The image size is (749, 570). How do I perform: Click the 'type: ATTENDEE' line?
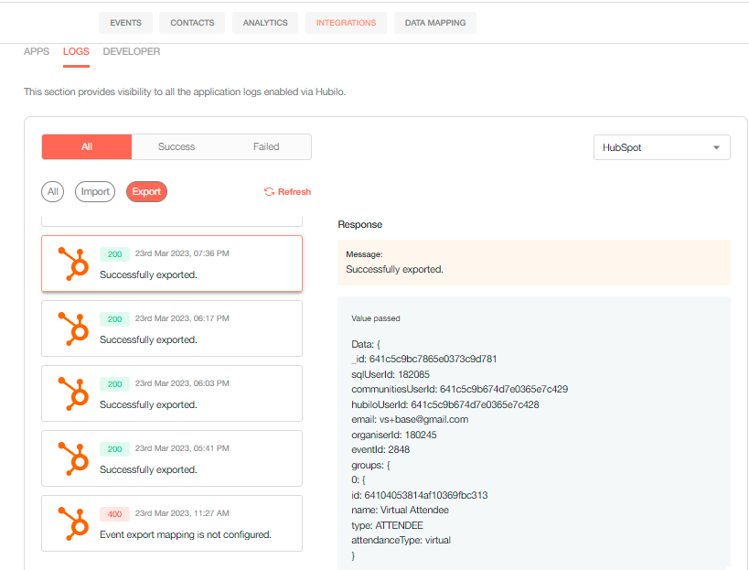(387, 525)
